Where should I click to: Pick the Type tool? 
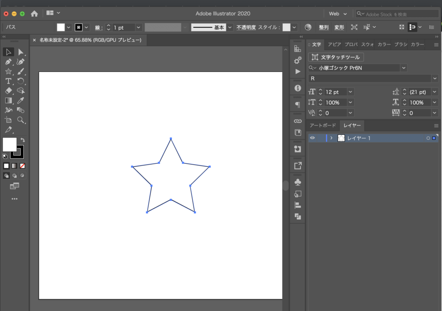click(9, 81)
